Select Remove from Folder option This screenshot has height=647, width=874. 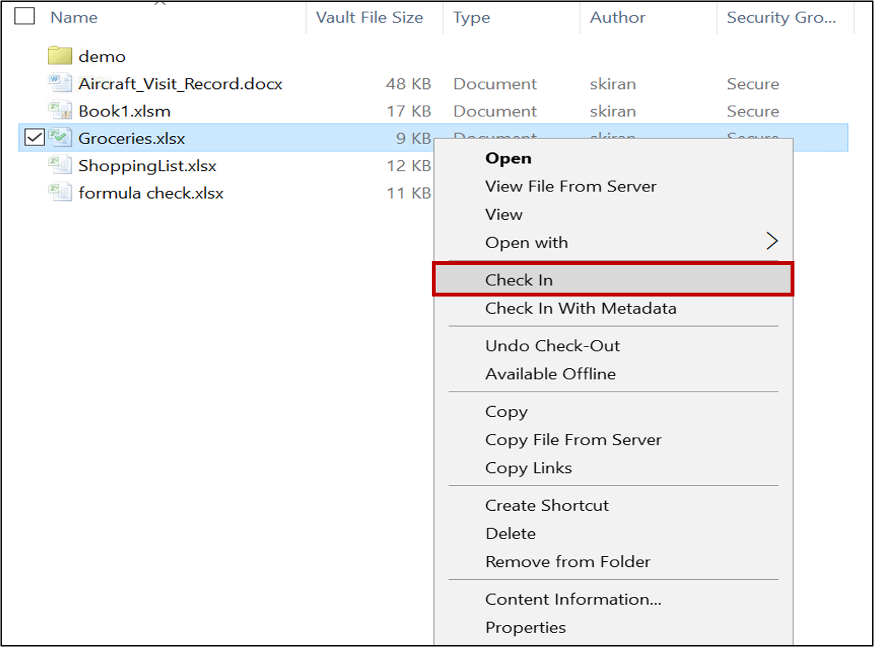pyautogui.click(x=567, y=562)
